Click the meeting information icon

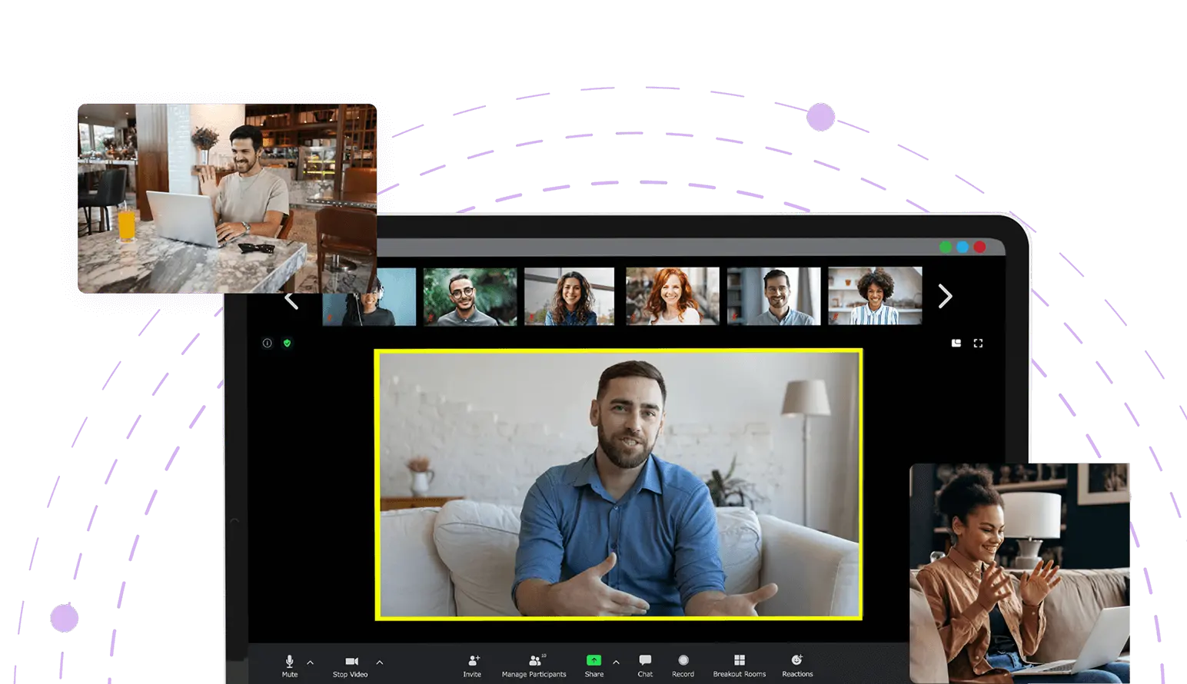click(268, 344)
